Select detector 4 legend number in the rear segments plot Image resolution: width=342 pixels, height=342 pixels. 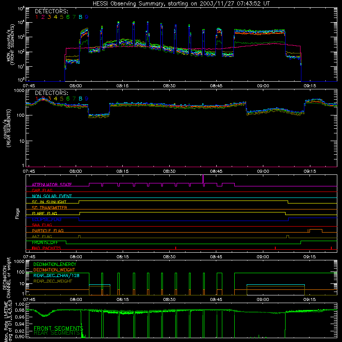click(56, 99)
